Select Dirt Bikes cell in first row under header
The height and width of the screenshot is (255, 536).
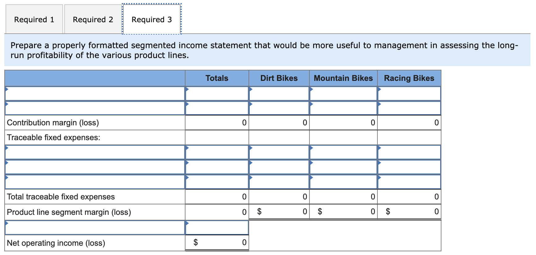279,94
